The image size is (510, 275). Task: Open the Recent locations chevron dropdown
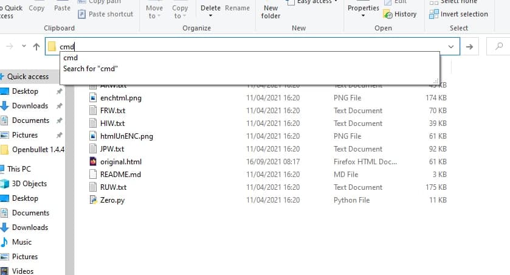(x=24, y=46)
